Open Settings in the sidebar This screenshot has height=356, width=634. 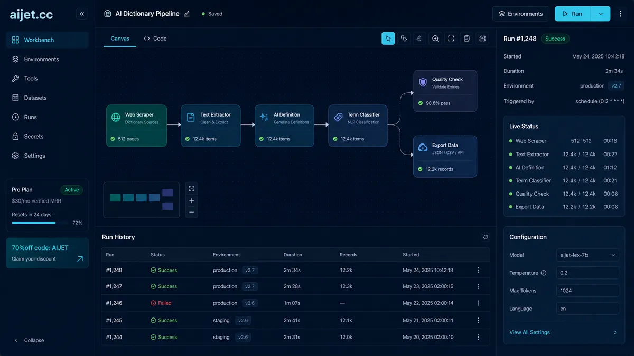48,156
